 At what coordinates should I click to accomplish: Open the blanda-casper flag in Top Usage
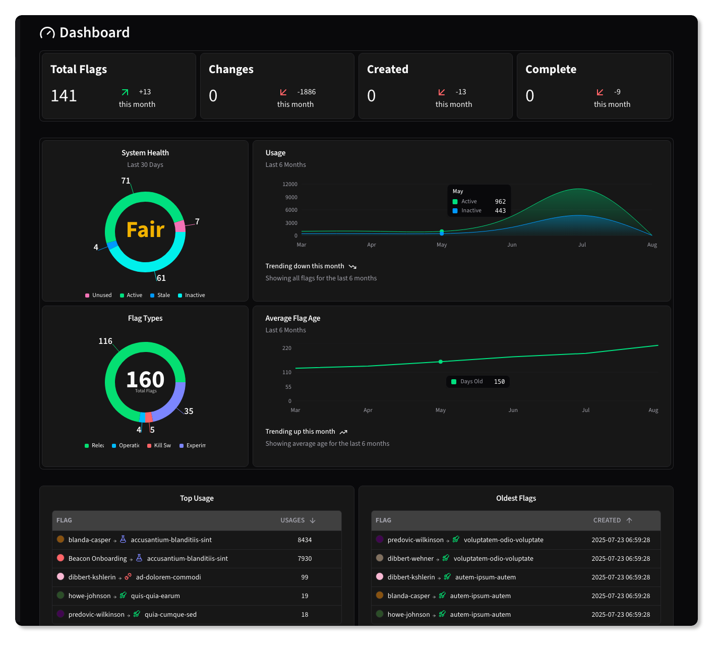89,540
